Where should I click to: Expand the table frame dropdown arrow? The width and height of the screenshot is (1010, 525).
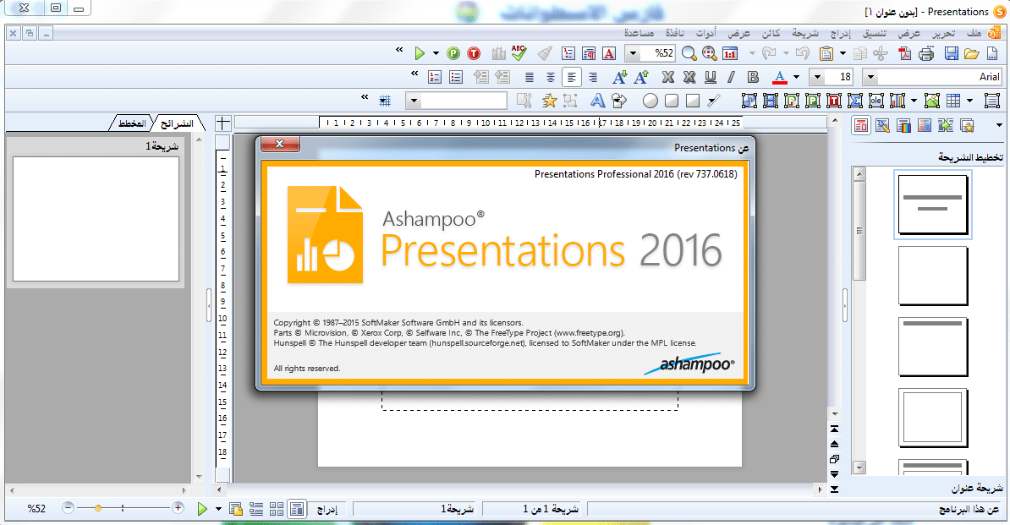970,101
